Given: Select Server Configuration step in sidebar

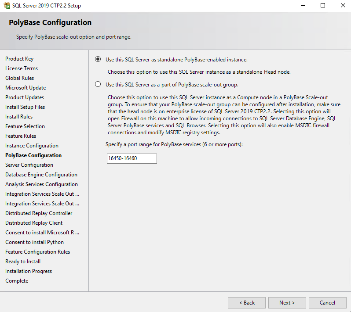Looking at the screenshot, I should (29, 165).
